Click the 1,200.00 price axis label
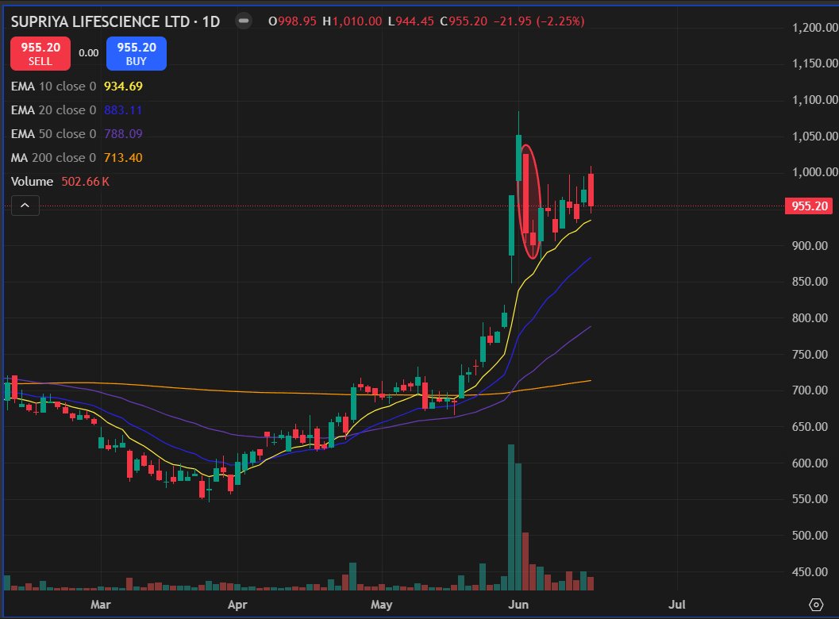This screenshot has height=619, width=839. (x=814, y=27)
